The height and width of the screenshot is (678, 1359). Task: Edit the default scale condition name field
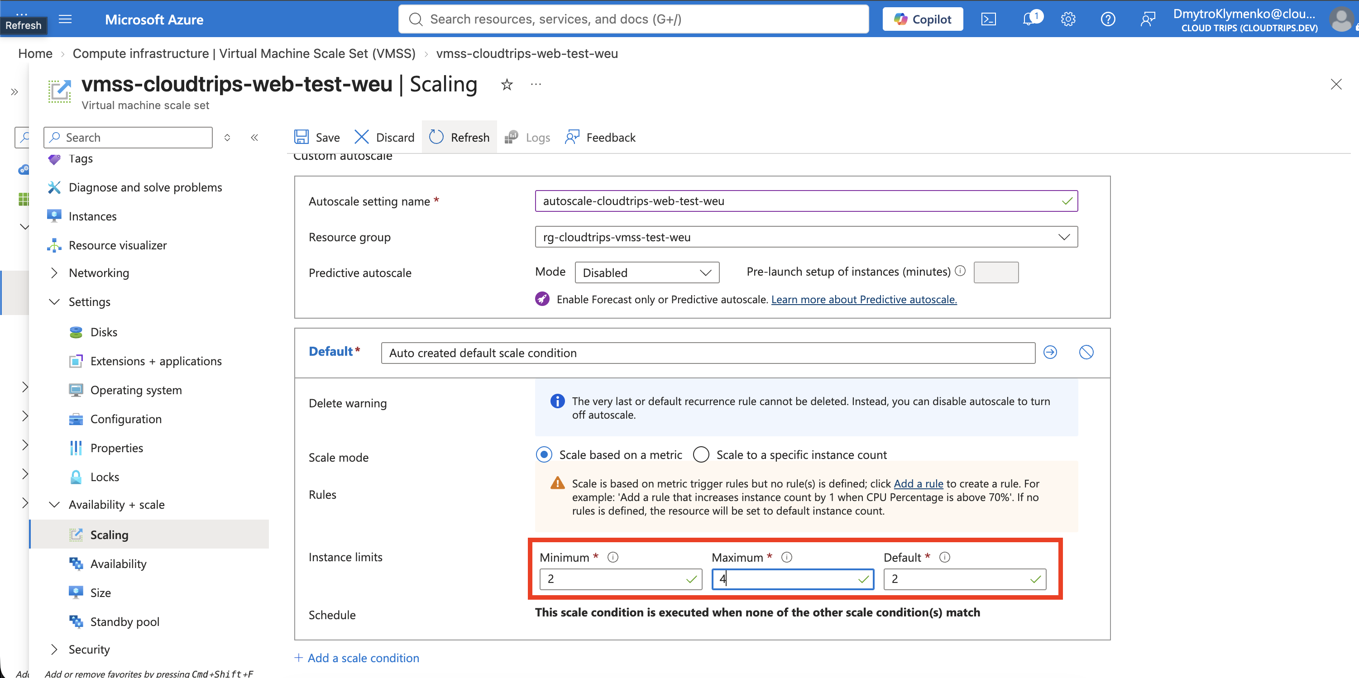point(708,353)
